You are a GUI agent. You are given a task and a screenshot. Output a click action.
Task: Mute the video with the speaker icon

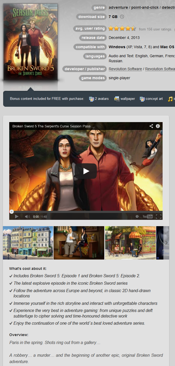pos(27,216)
